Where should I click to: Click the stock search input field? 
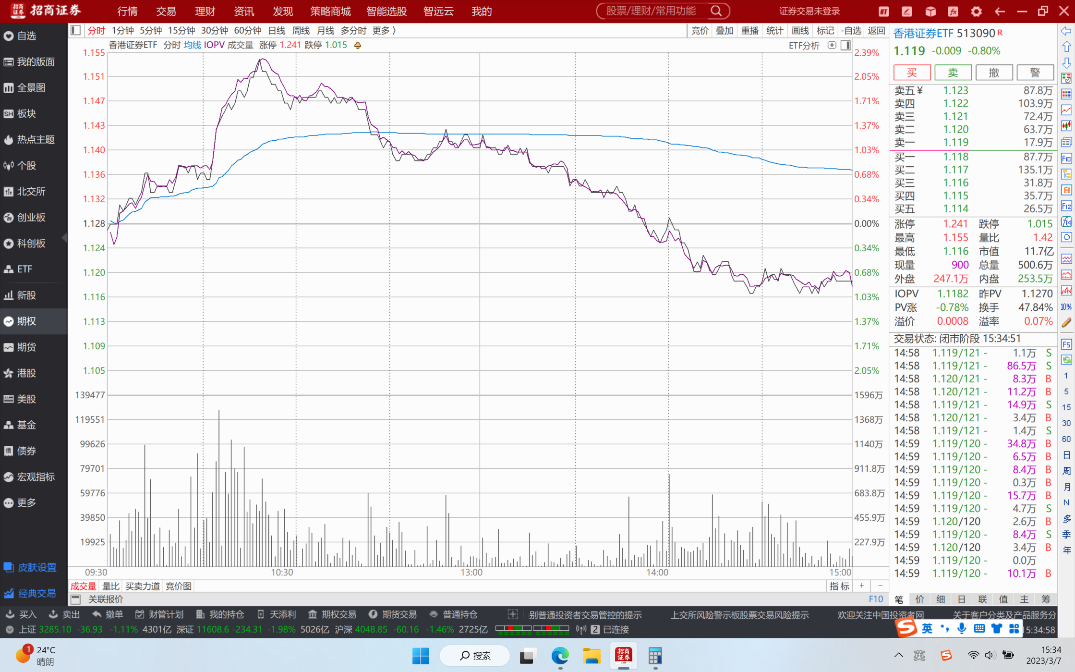click(x=651, y=11)
